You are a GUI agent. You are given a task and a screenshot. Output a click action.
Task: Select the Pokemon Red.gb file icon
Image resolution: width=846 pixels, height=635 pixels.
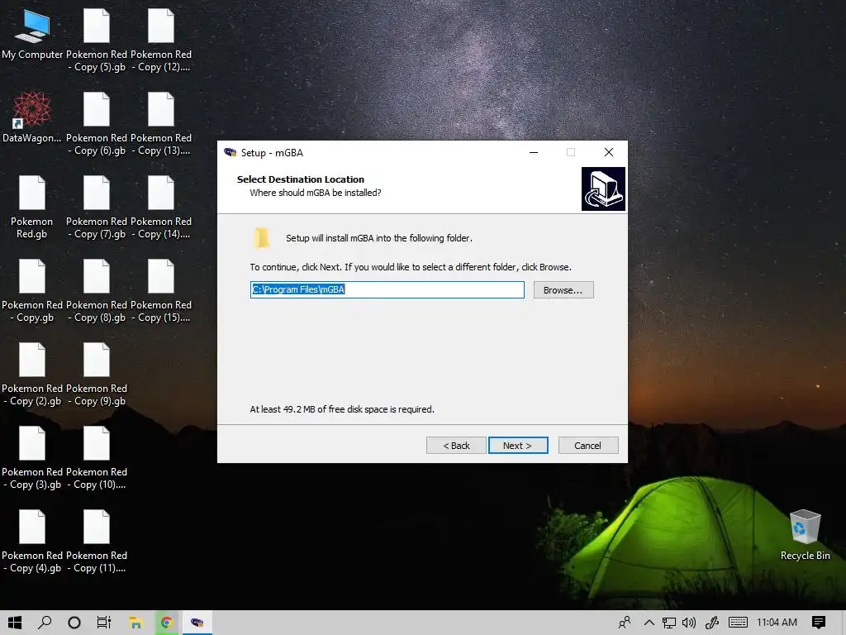(x=32, y=208)
